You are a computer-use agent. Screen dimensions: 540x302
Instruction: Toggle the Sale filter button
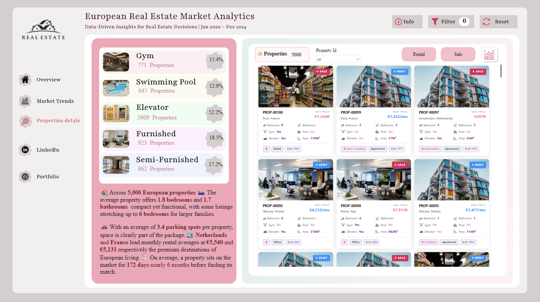458,54
